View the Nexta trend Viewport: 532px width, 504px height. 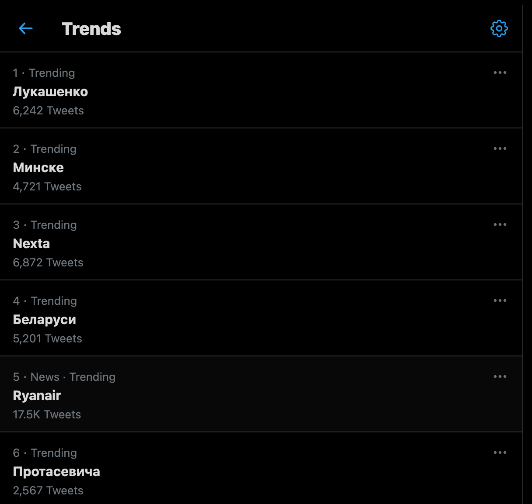tap(31, 244)
